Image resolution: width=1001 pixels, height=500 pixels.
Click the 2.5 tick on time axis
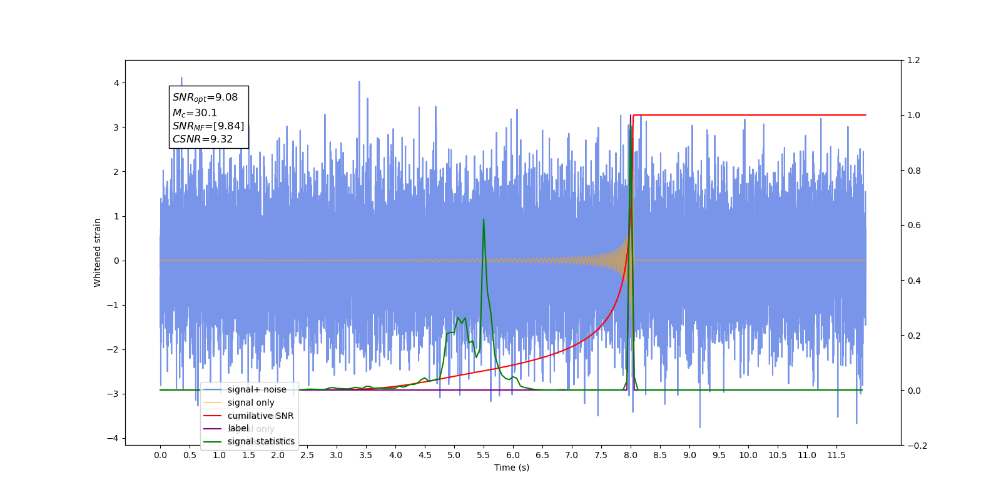pyautogui.click(x=307, y=455)
